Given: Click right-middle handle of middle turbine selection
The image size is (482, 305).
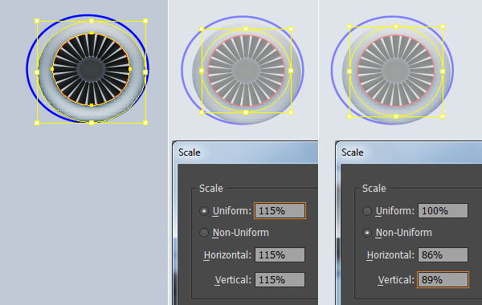Looking at the screenshot, I should tap(291, 71).
